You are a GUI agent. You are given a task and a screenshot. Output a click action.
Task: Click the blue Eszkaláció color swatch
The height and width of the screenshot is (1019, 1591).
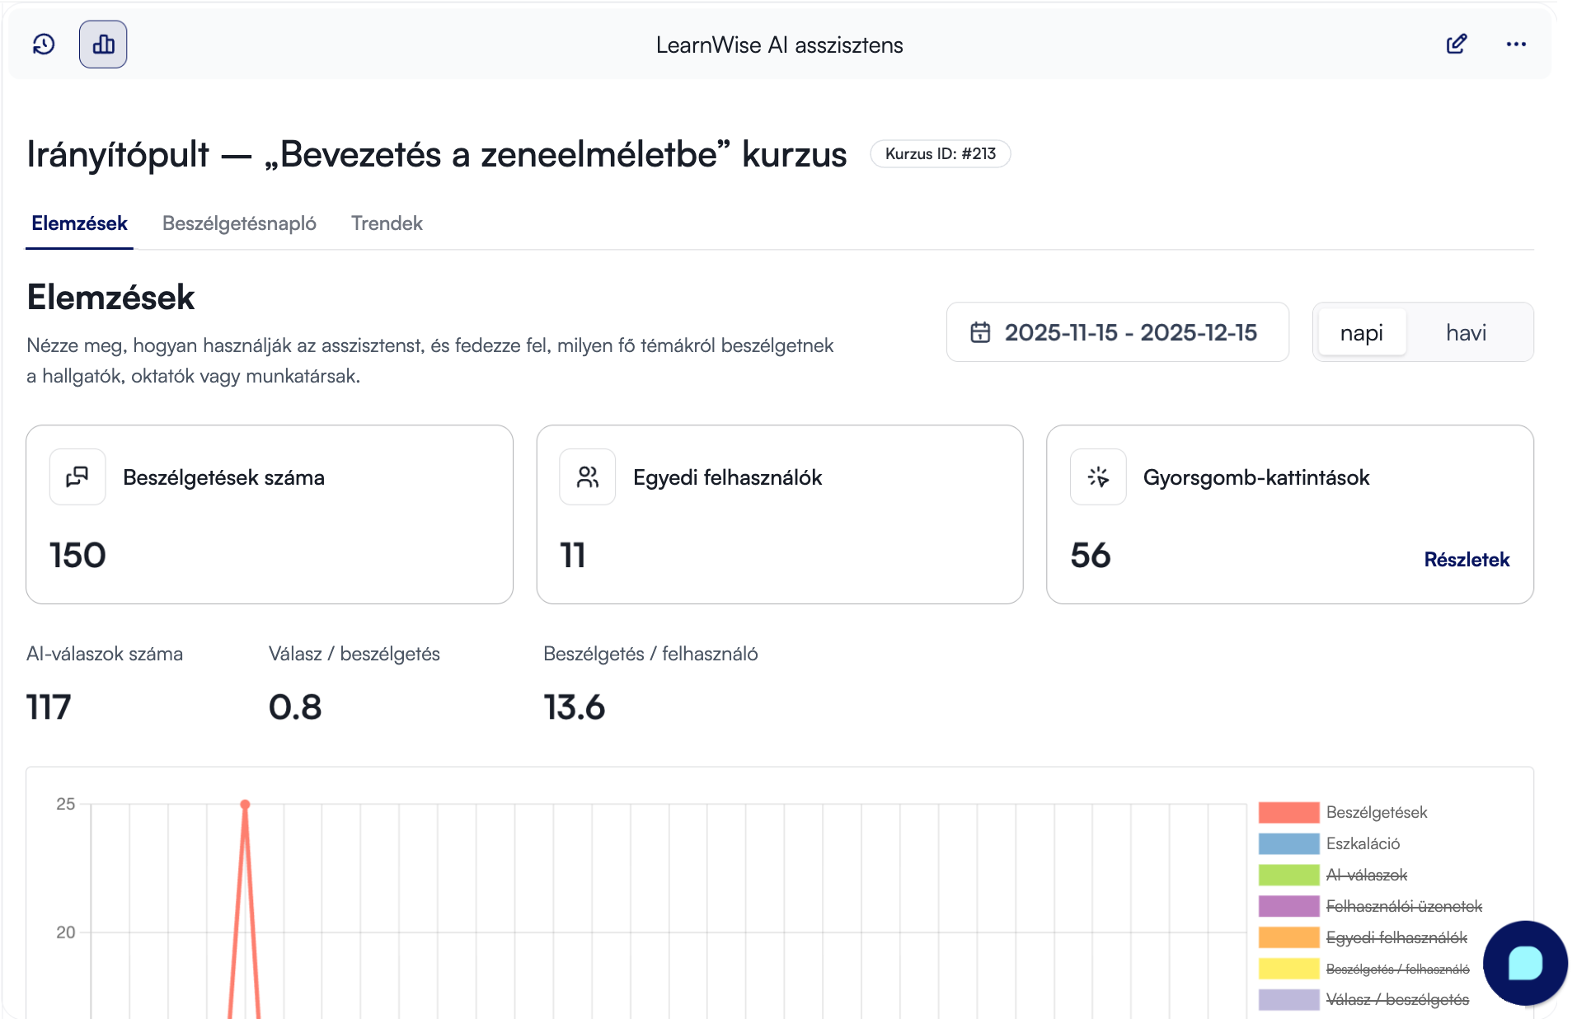tap(1288, 843)
